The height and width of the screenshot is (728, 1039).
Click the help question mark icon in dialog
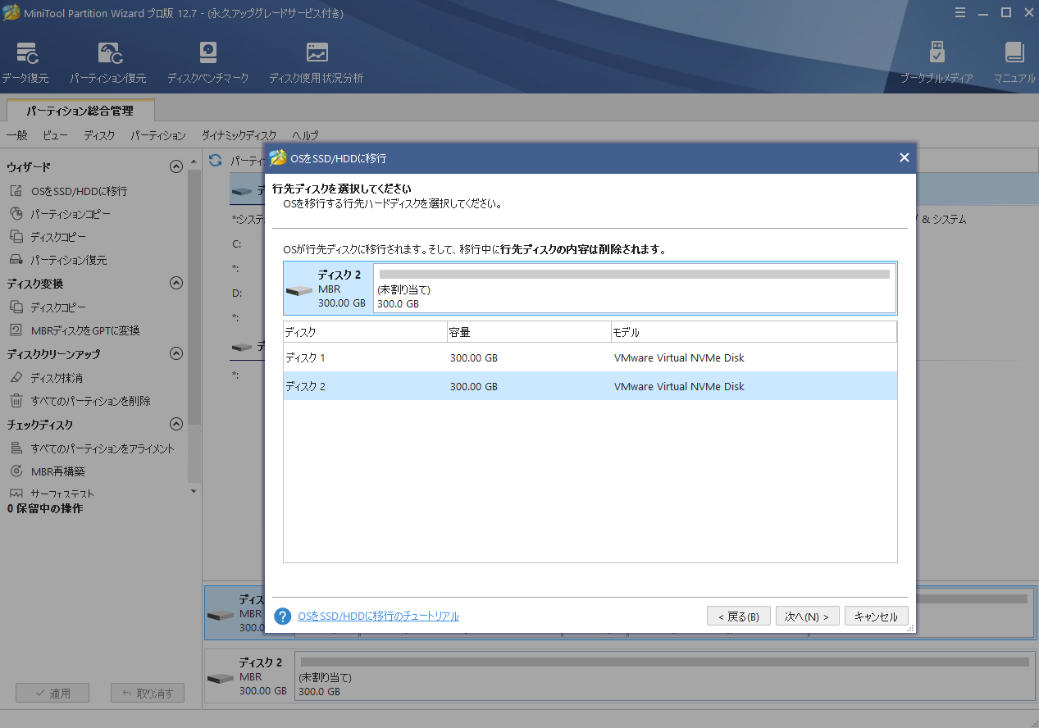point(283,617)
